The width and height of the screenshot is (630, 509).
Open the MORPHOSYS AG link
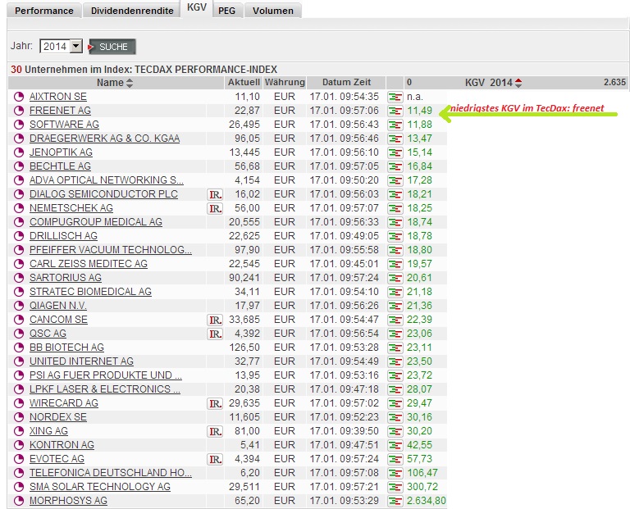68,501
